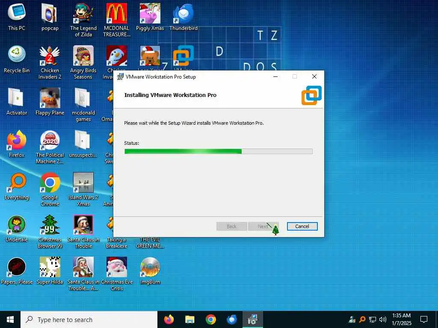Open Undertale desktop shortcut
438x328 pixels.
click(17, 229)
